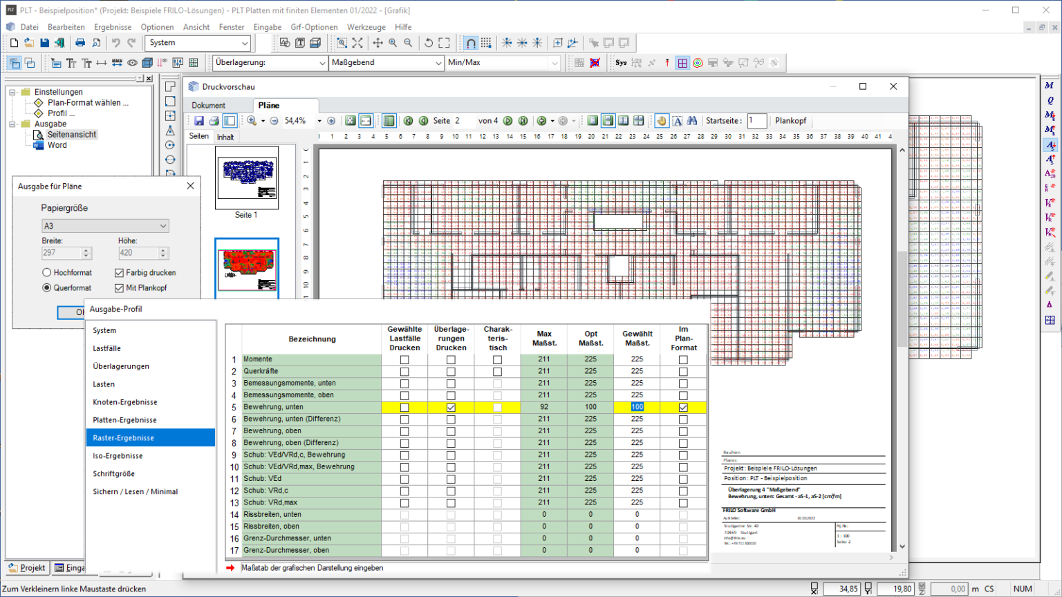Open the 'Werkzeuge' menu
This screenshot has width=1062, height=597.
(x=366, y=27)
